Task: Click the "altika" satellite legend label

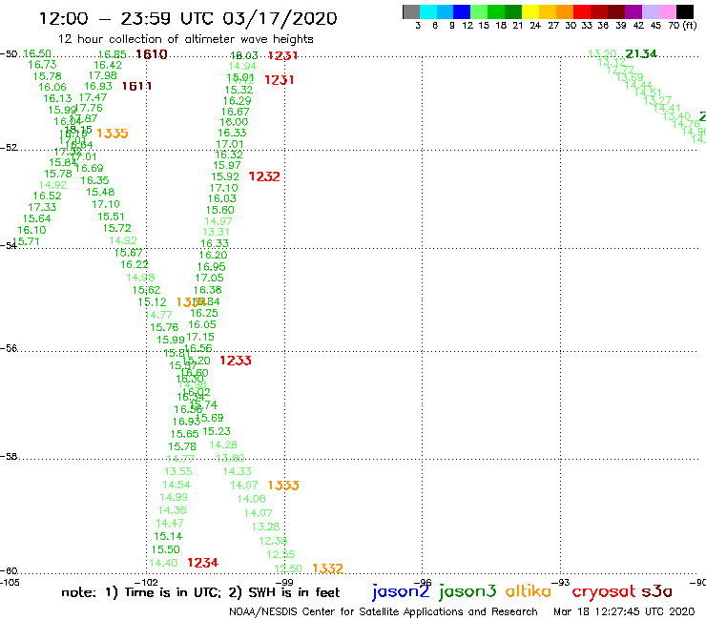Action: pos(529,591)
